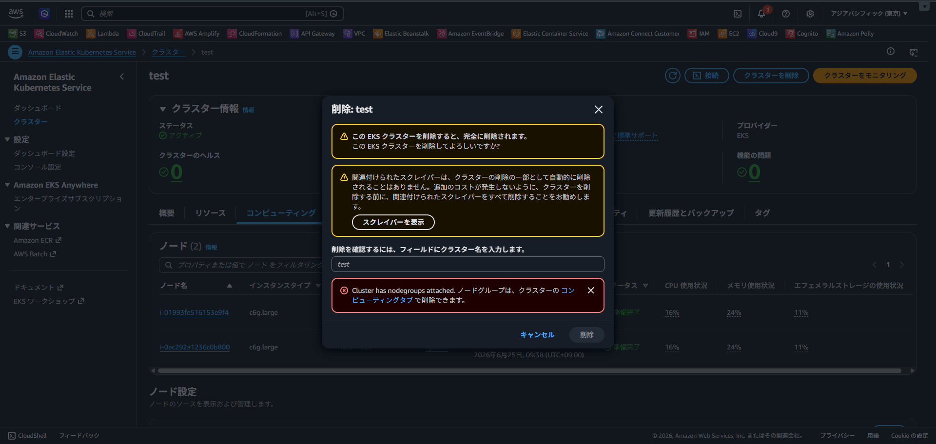The height and width of the screenshot is (444, 936).
Task: Click the horizontal scrollbar under nodes table
Action: 529,371
